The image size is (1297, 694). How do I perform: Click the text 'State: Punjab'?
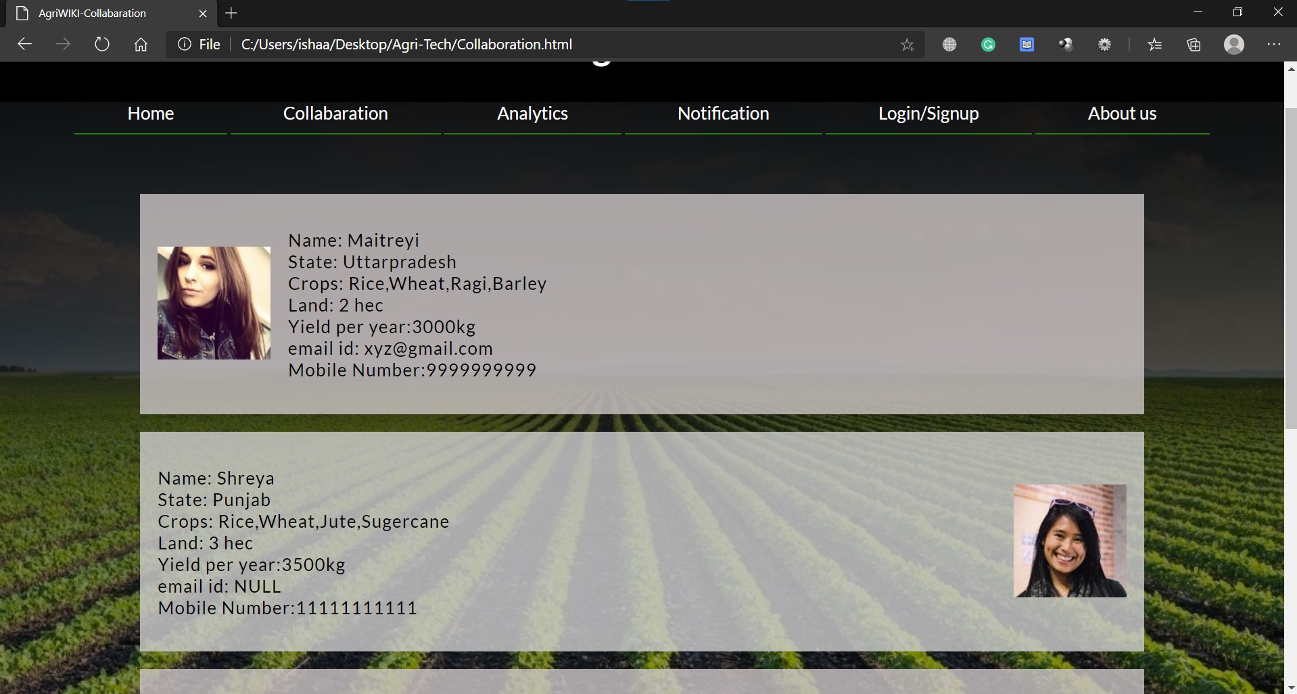coord(214,500)
